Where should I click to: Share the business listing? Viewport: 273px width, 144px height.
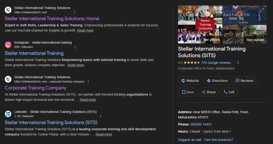click(x=208, y=92)
